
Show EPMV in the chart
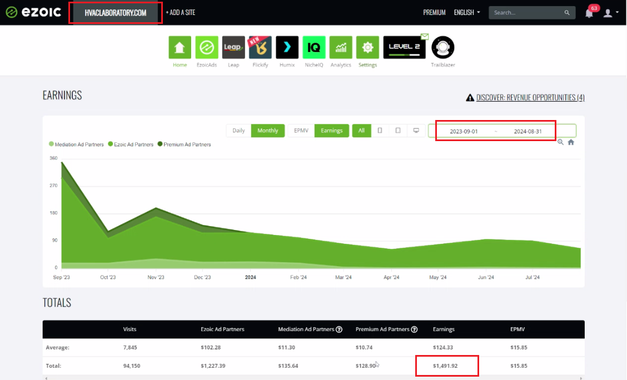click(301, 131)
